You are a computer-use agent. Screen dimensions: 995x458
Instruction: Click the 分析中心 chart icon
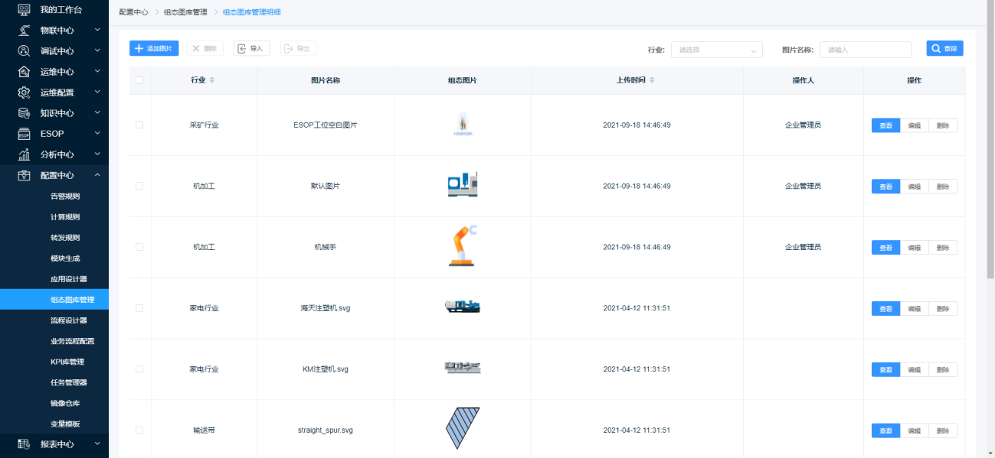point(24,154)
